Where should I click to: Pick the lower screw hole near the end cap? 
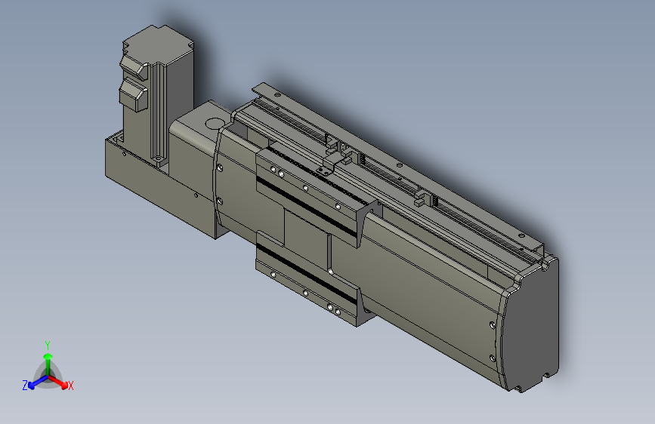click(x=493, y=358)
